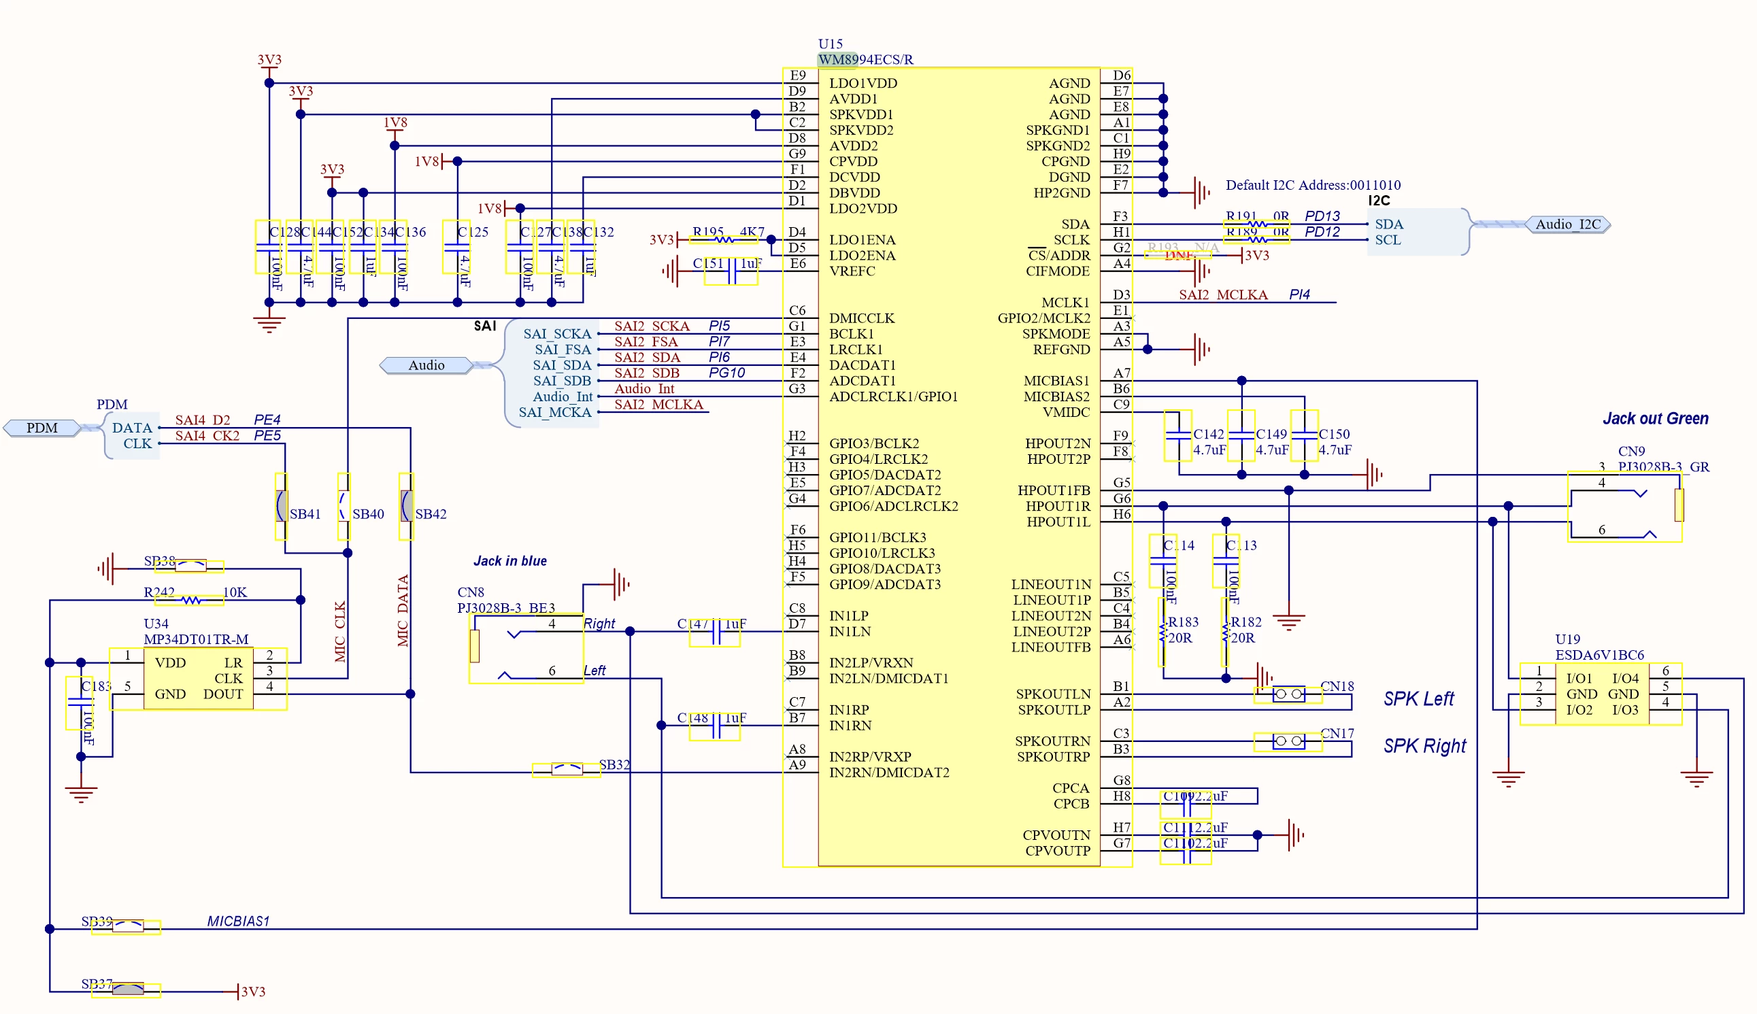
Task: Click the italic MICBIAS1 net label near SB39
Action: coord(238,922)
